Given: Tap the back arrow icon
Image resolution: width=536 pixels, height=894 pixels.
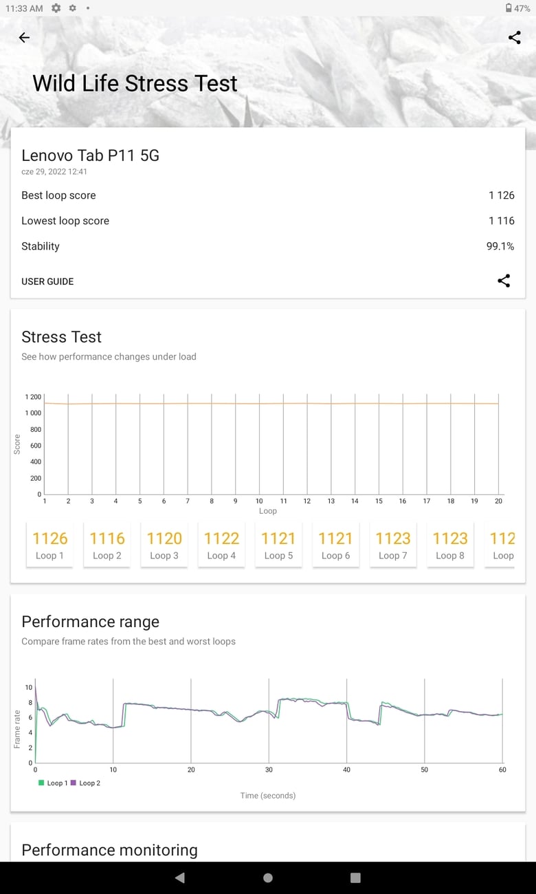Looking at the screenshot, I should [24, 38].
